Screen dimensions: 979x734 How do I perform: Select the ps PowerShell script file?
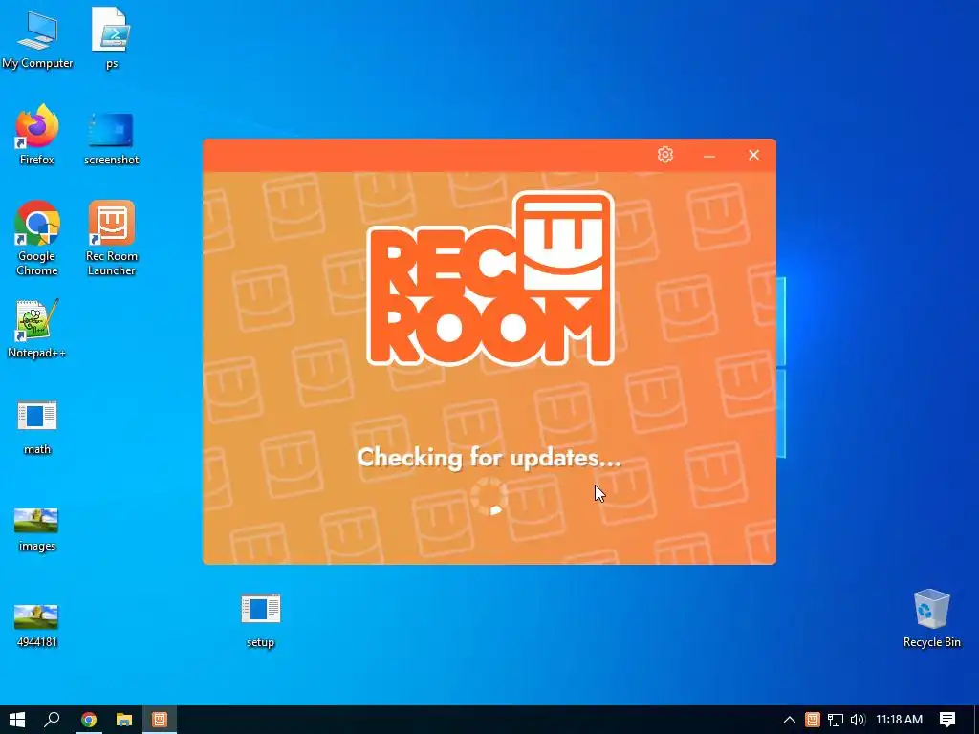[x=111, y=37]
